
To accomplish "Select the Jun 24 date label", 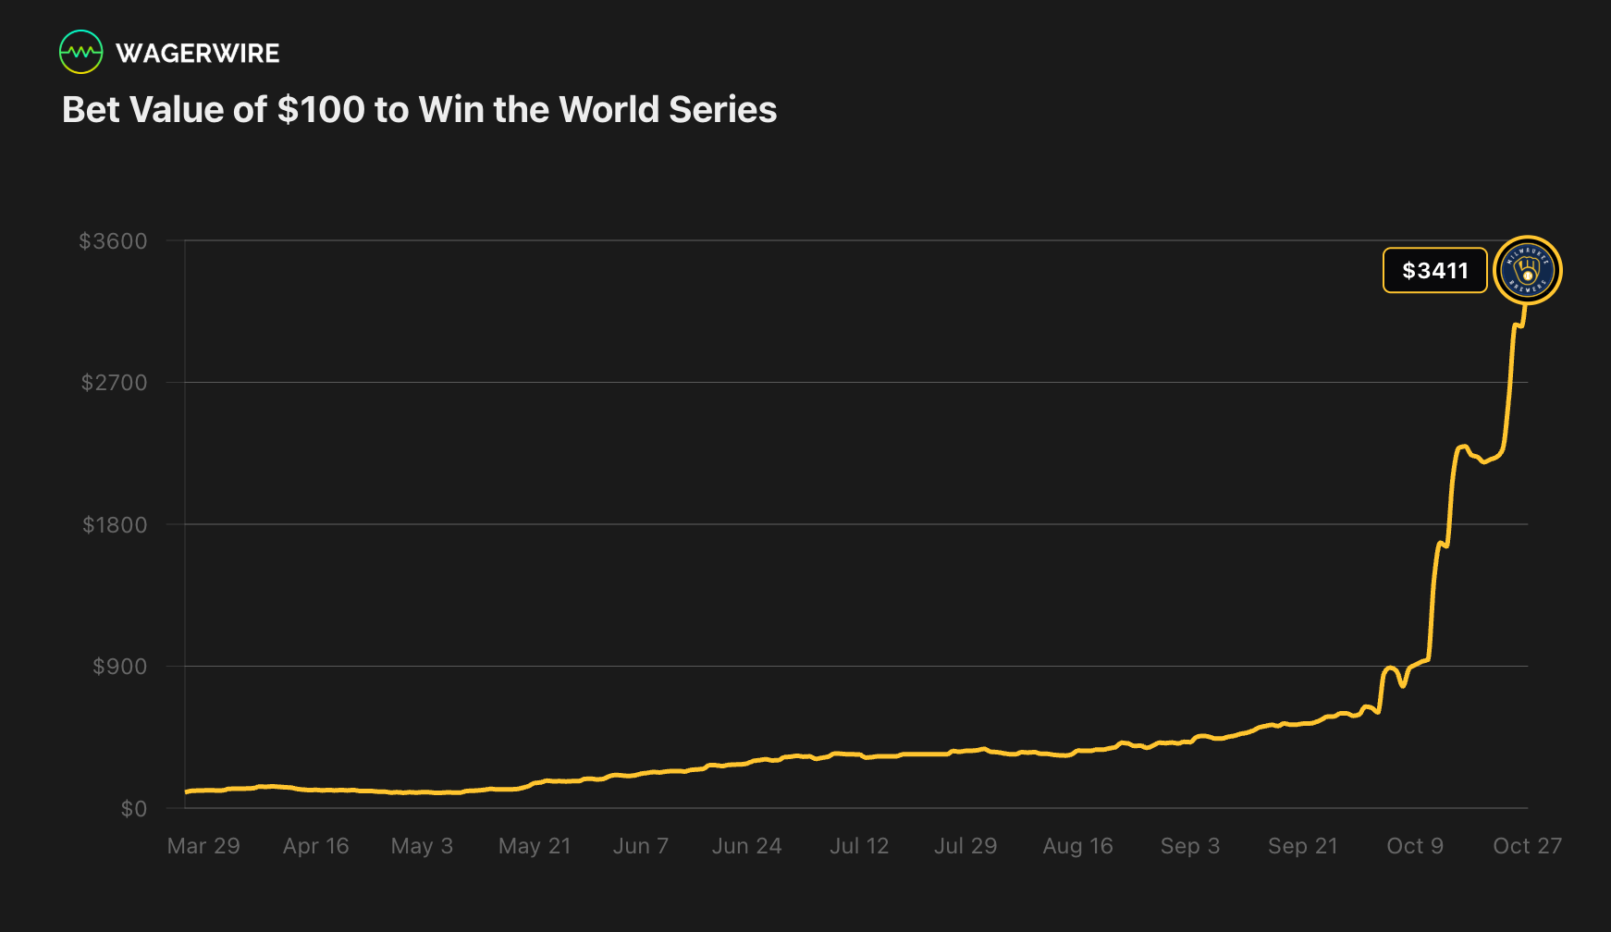I will click(x=746, y=846).
